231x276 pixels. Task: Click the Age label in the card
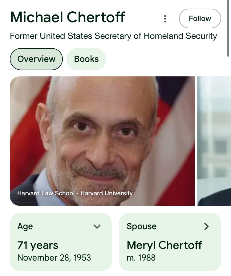(25, 226)
